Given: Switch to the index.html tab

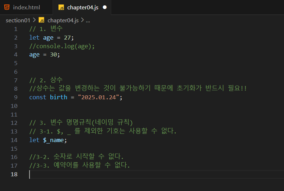Looking at the screenshot, I should tap(26, 8).
